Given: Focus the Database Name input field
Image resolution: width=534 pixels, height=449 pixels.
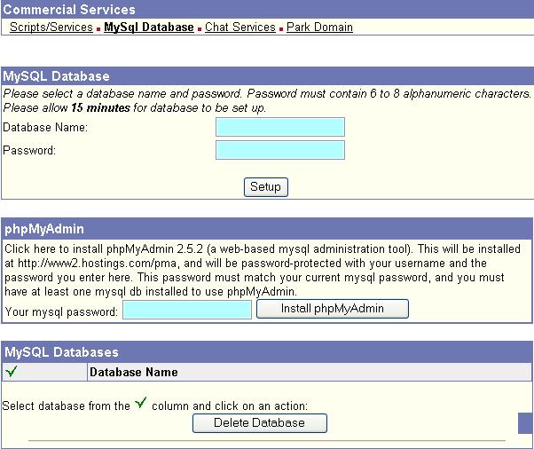Looking at the screenshot, I should pos(280,127).
